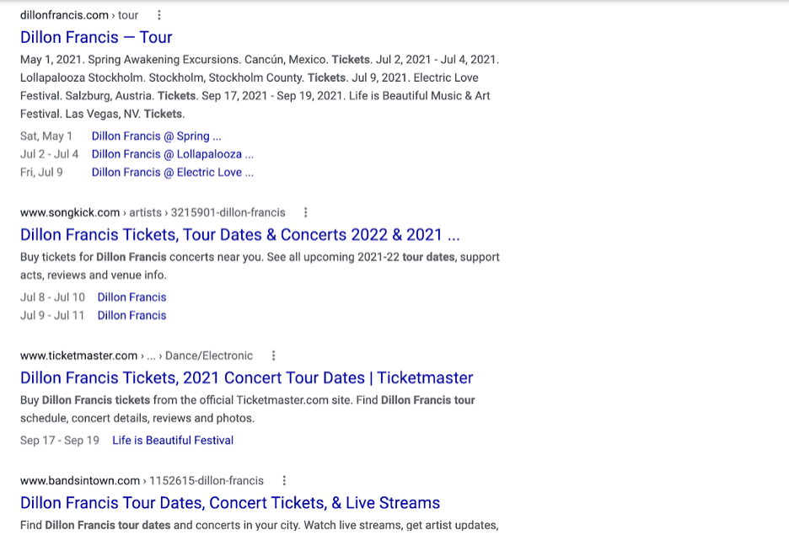Open the 'Life is Beautiful Festival' link
This screenshot has width=789, height=551.
173,441
